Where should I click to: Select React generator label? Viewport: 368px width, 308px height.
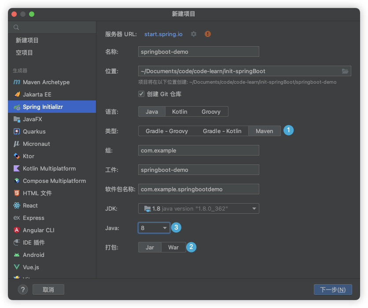[x=30, y=206]
